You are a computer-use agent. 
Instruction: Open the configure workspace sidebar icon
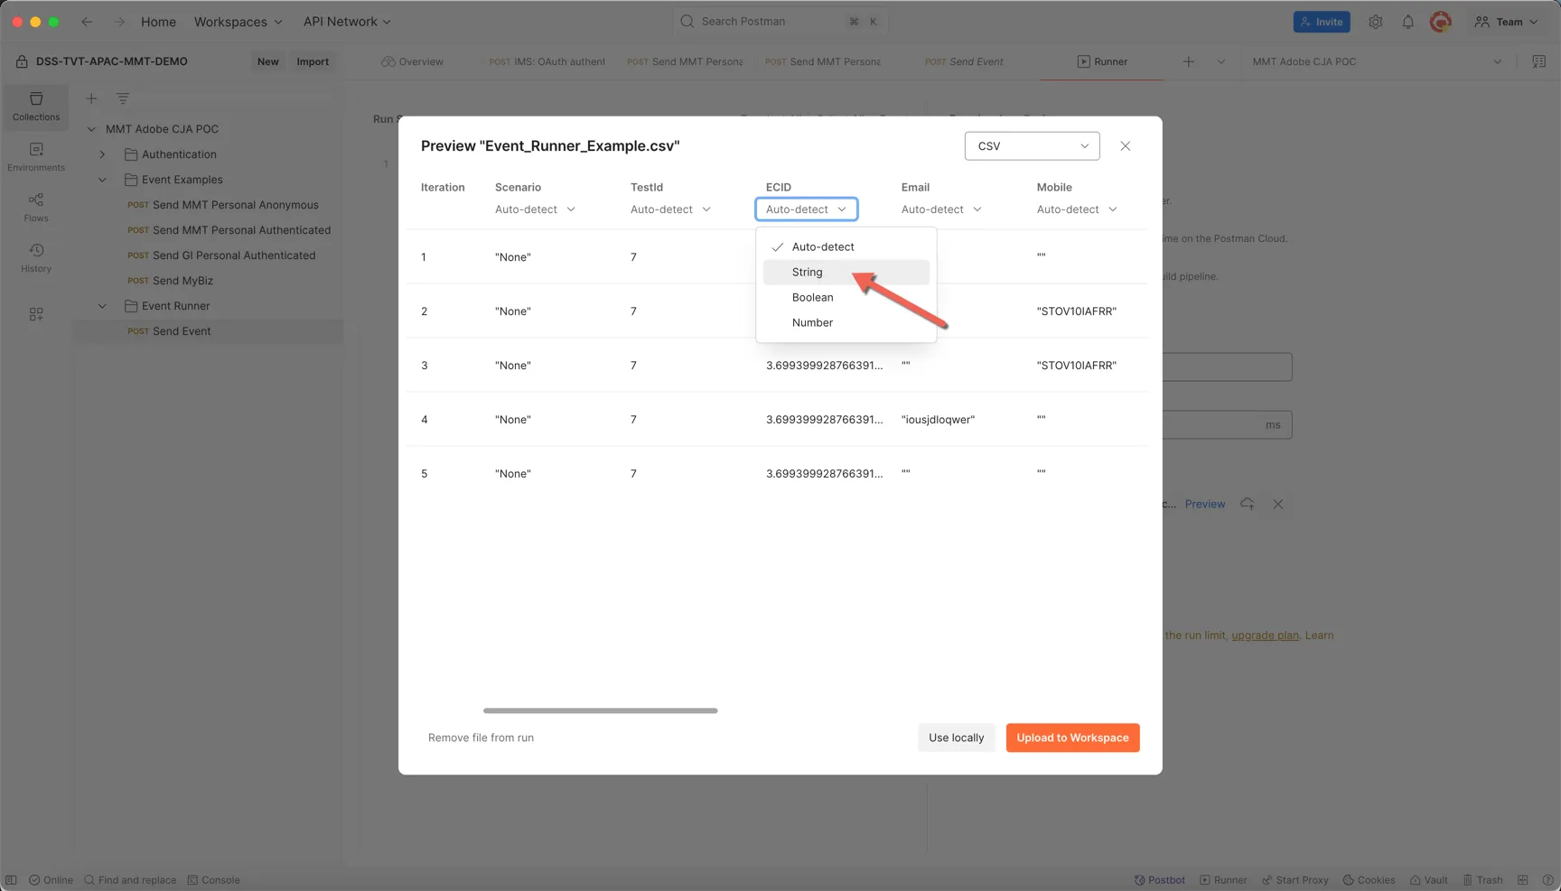(x=36, y=314)
